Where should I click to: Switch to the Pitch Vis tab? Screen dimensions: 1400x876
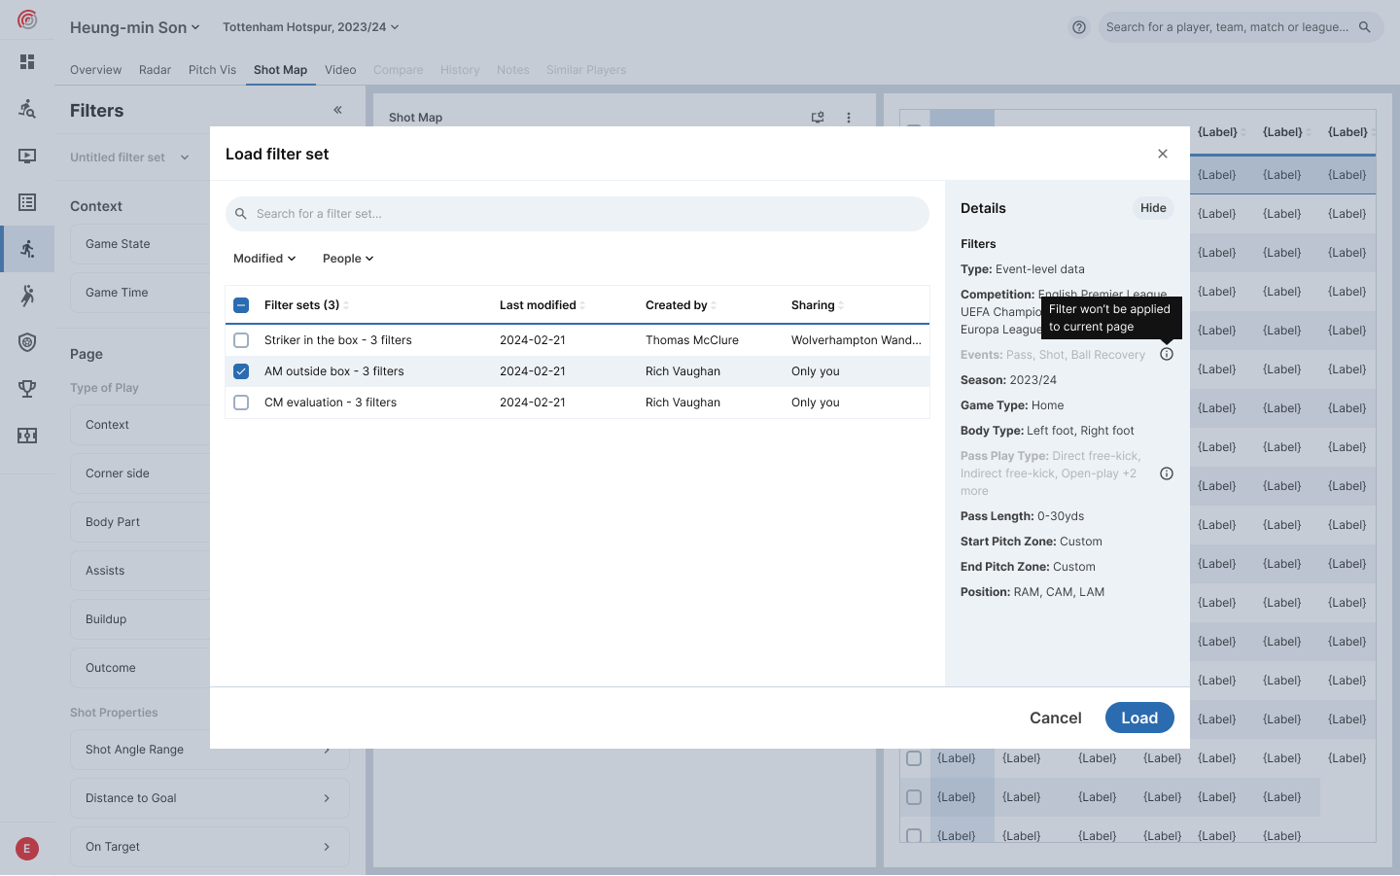click(212, 70)
